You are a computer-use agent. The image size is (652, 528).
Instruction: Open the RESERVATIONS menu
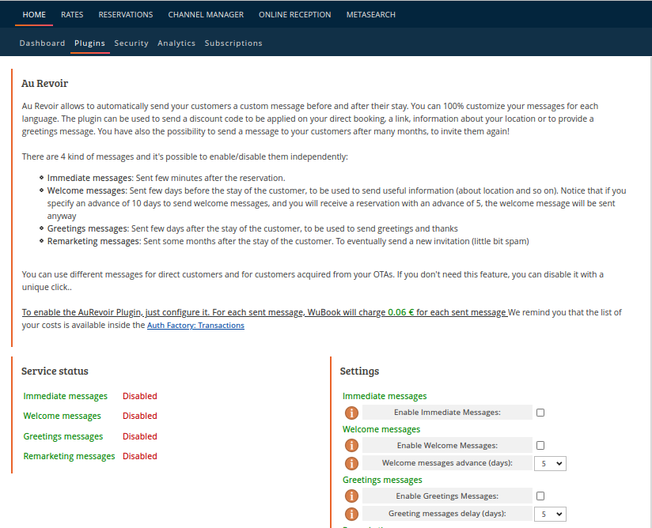coord(126,14)
